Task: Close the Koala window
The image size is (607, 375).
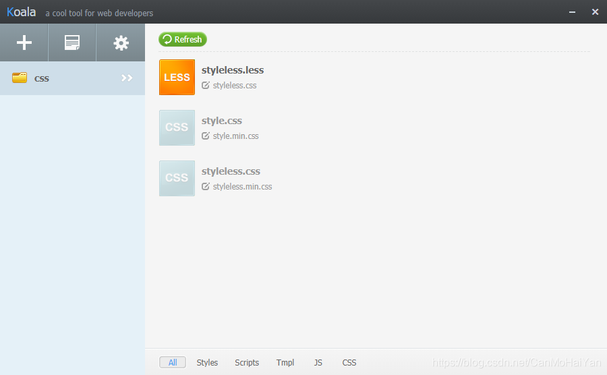Action: pos(596,12)
